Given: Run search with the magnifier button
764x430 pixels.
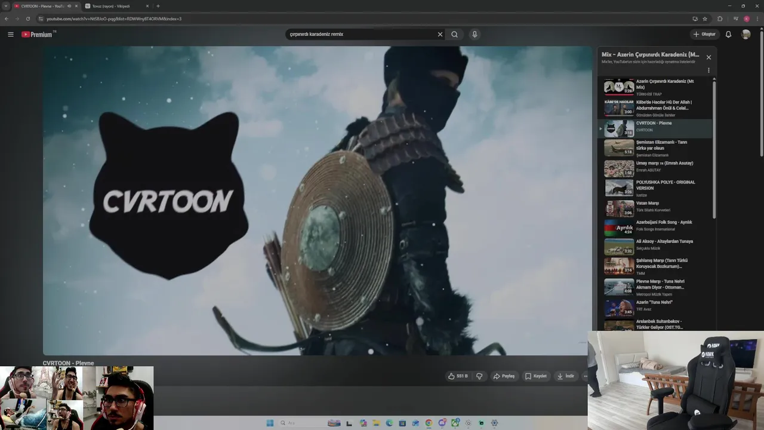Looking at the screenshot, I should point(454,34).
